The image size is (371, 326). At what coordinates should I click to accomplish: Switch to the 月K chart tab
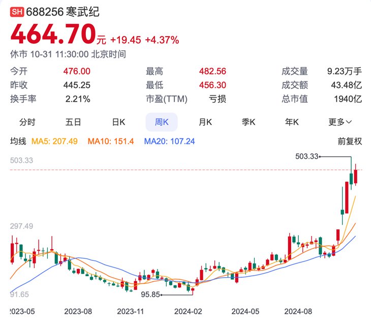coord(205,122)
